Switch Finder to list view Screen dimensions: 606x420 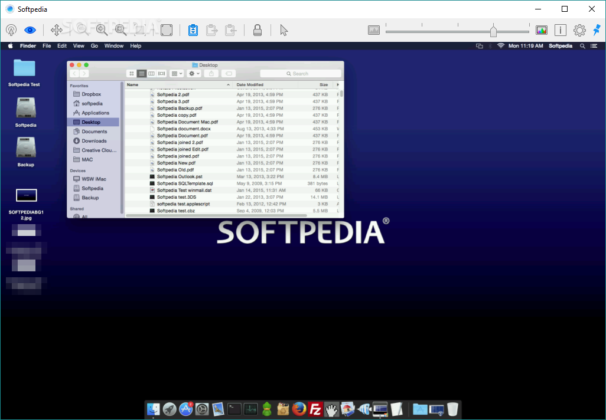[x=141, y=73]
